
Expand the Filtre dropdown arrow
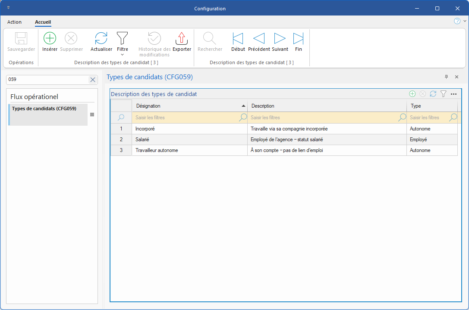click(123, 55)
